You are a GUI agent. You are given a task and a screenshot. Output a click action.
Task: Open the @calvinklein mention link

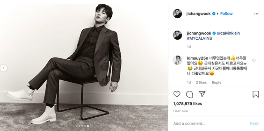(x=228, y=33)
